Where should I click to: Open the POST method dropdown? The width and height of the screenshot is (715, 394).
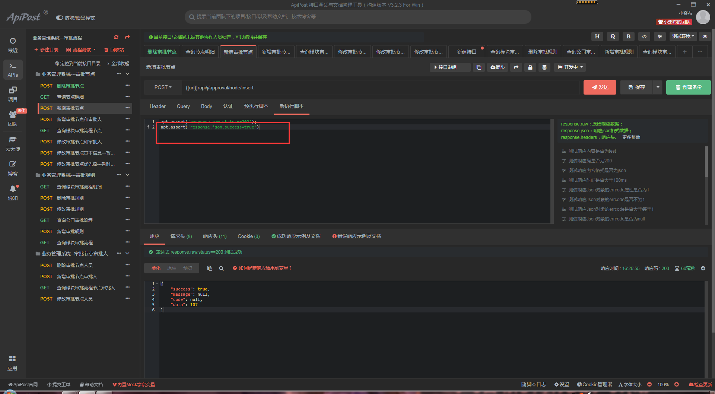pos(163,87)
